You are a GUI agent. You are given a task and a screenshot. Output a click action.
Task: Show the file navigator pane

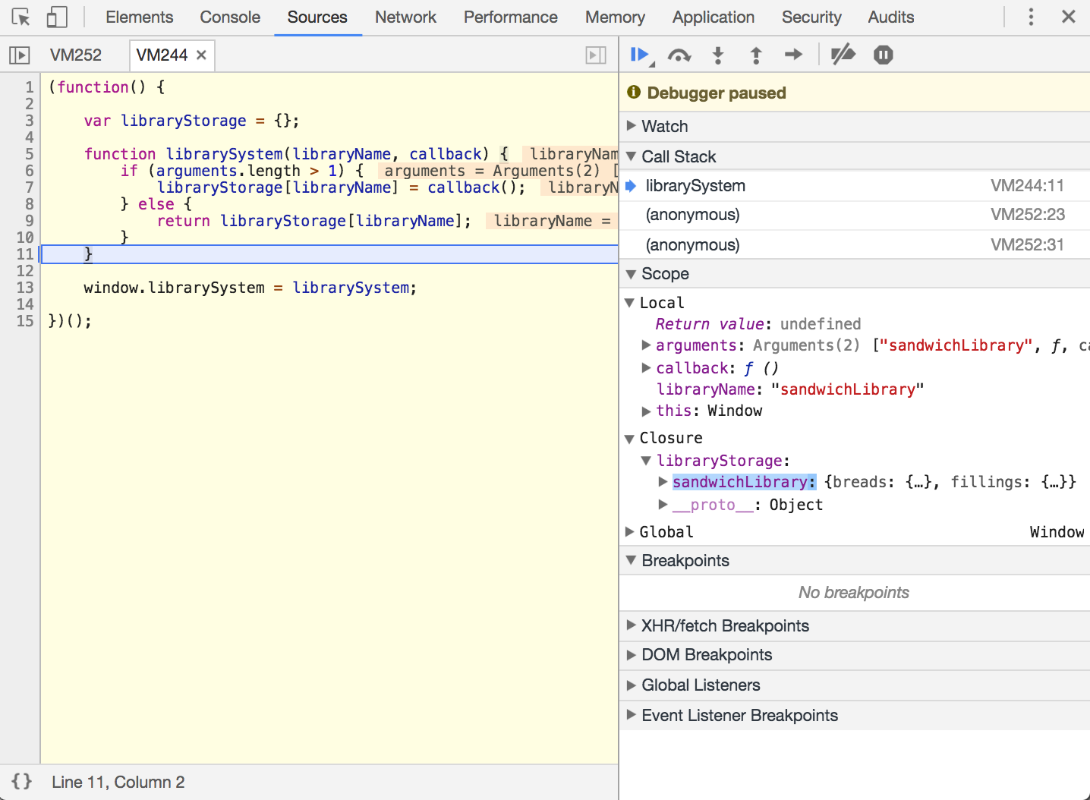click(20, 55)
